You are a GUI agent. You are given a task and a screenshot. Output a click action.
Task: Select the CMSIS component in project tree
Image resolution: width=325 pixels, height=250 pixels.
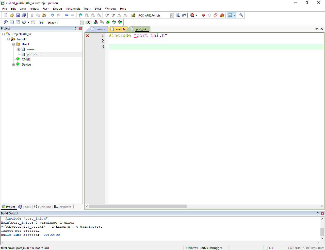pos(26,59)
